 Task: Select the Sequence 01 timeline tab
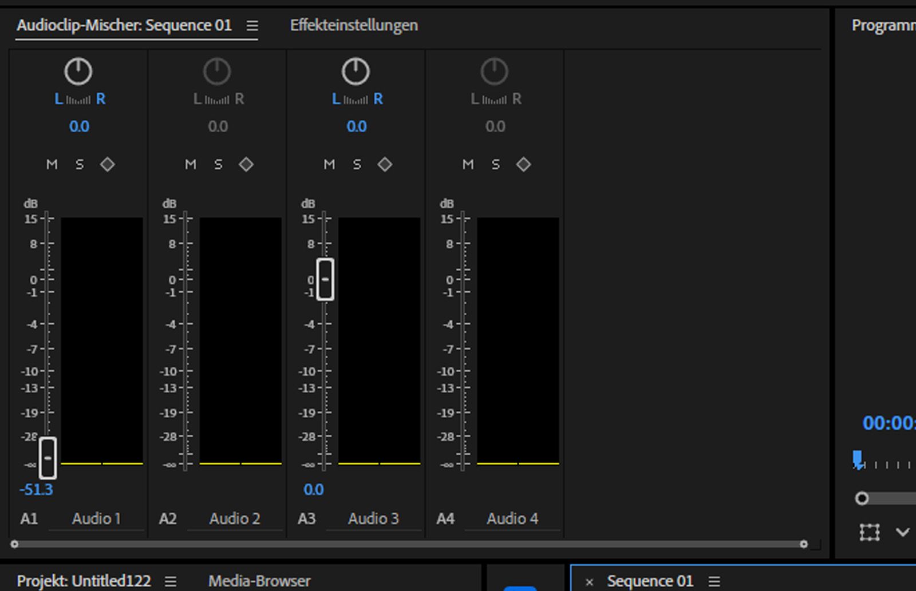650,581
